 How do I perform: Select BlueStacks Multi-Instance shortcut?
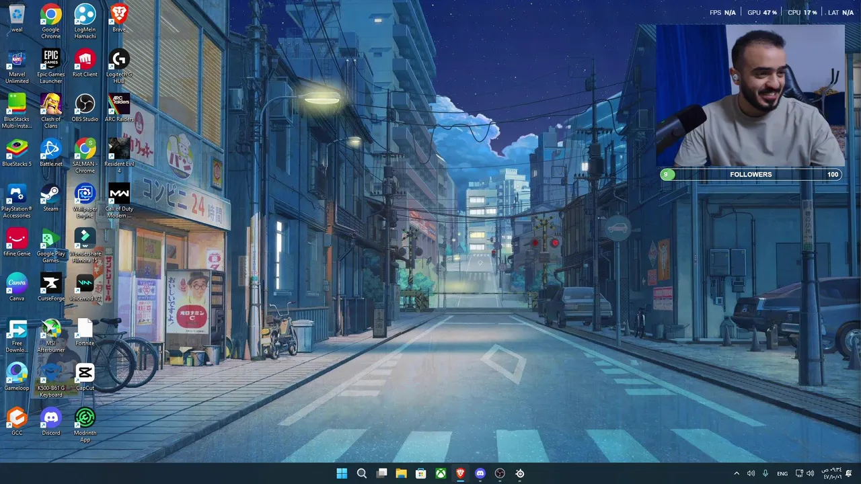(17, 111)
